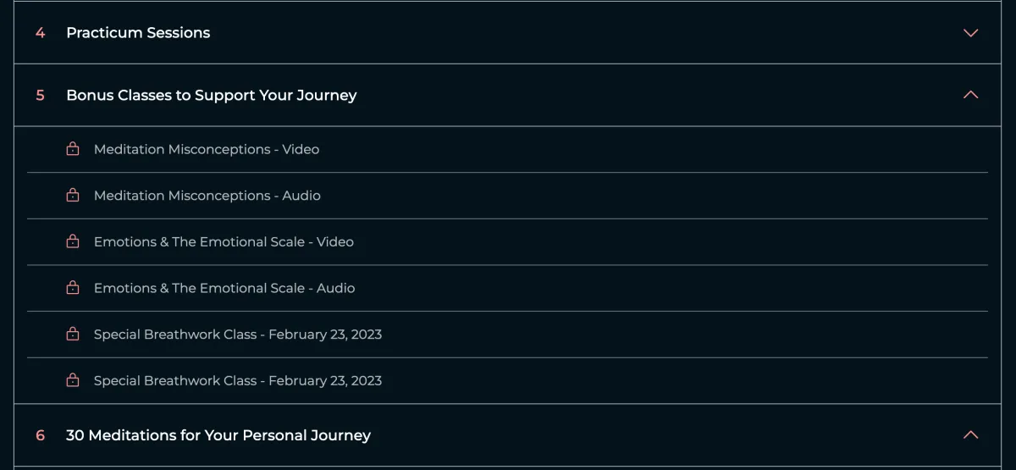Select 30 Meditations for Your Personal Journey heading
The image size is (1016, 470).
click(x=218, y=435)
